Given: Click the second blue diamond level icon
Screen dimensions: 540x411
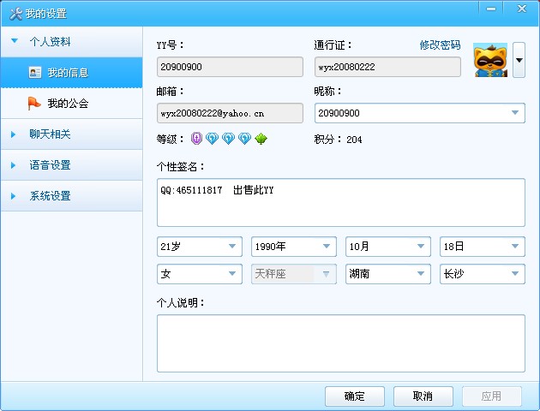Looking at the screenshot, I should pyautogui.click(x=228, y=139).
